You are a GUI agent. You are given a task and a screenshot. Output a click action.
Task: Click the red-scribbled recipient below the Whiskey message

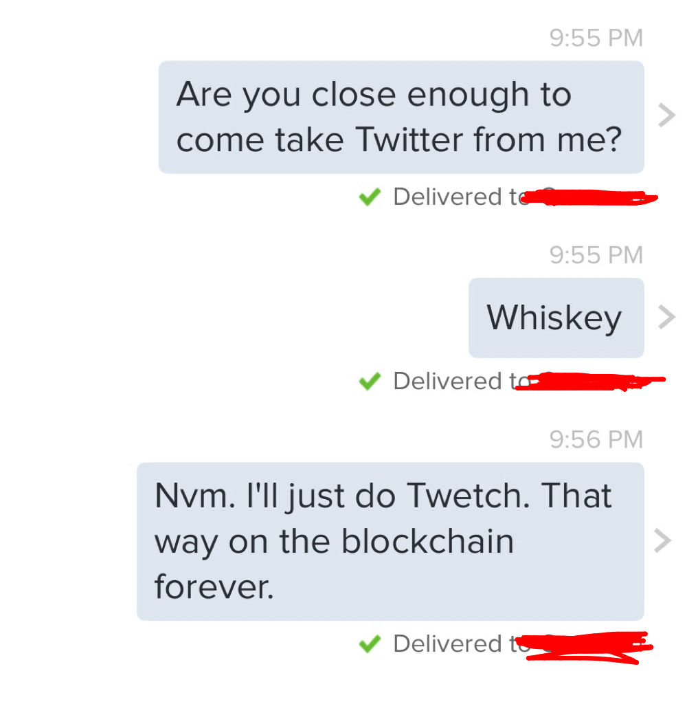click(x=589, y=380)
